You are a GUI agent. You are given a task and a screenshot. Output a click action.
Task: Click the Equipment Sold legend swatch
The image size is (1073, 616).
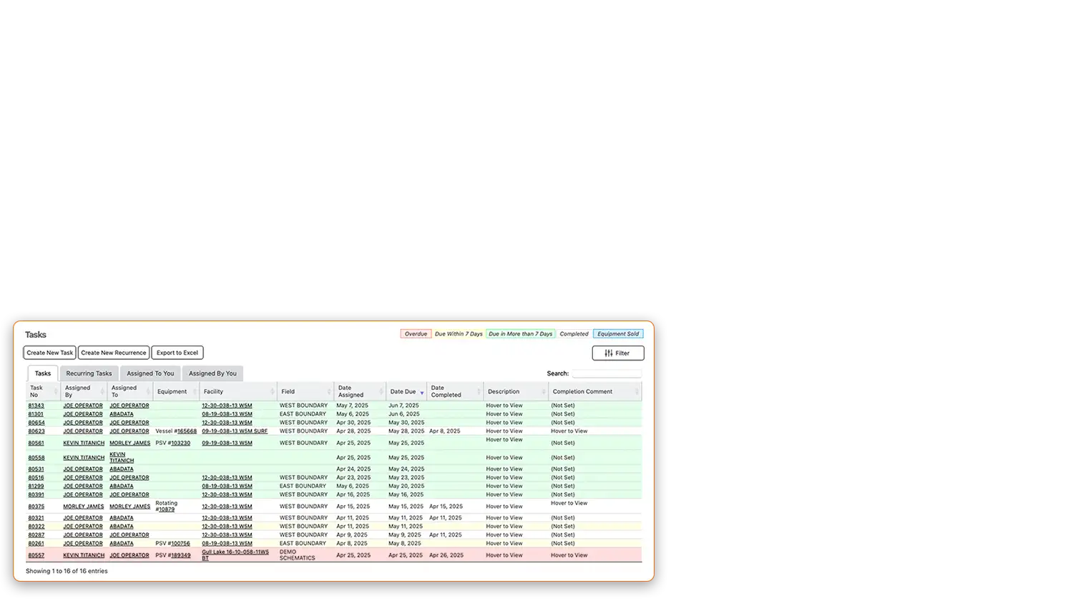point(618,334)
